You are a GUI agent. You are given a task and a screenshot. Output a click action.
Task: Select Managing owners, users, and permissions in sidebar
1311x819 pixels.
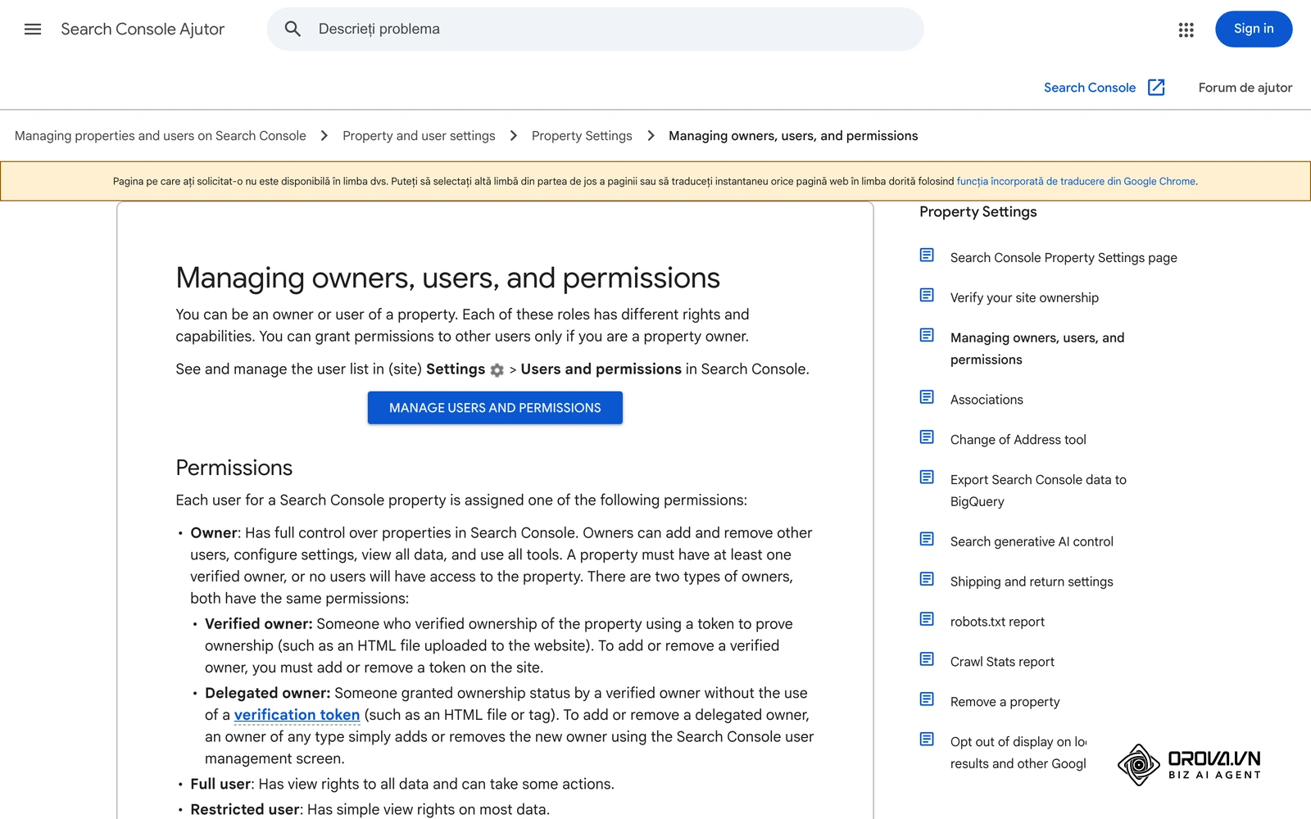pos(1037,349)
